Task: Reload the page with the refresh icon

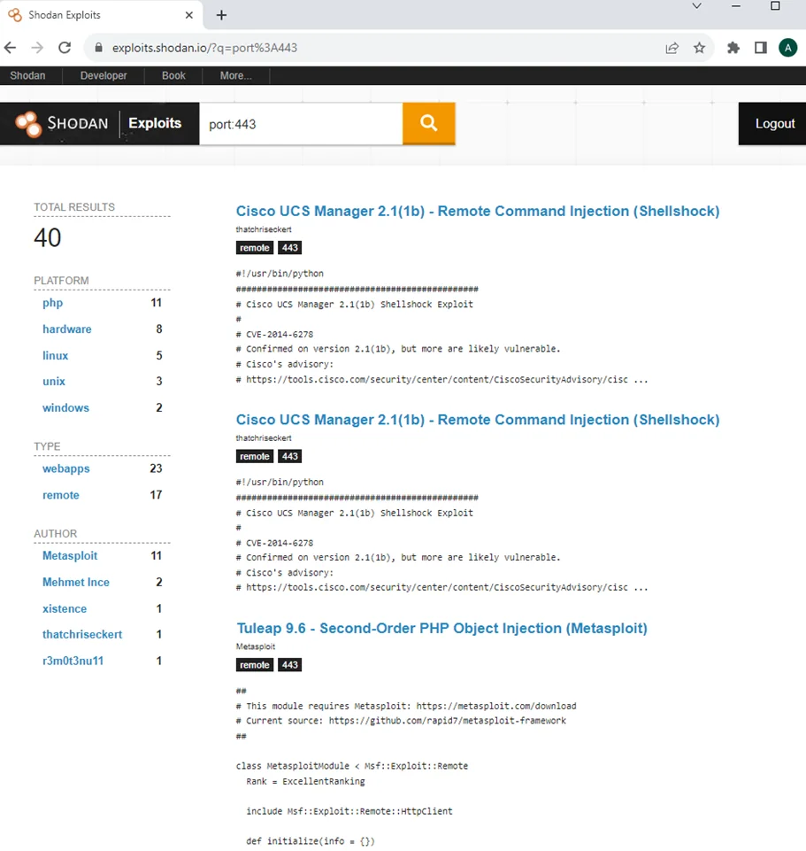Action: [64, 47]
